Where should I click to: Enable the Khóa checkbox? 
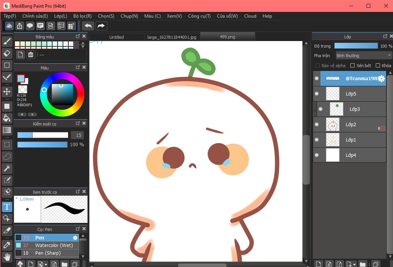pyautogui.click(x=378, y=65)
